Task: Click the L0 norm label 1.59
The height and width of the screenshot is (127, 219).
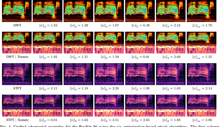Action: (110, 57)
